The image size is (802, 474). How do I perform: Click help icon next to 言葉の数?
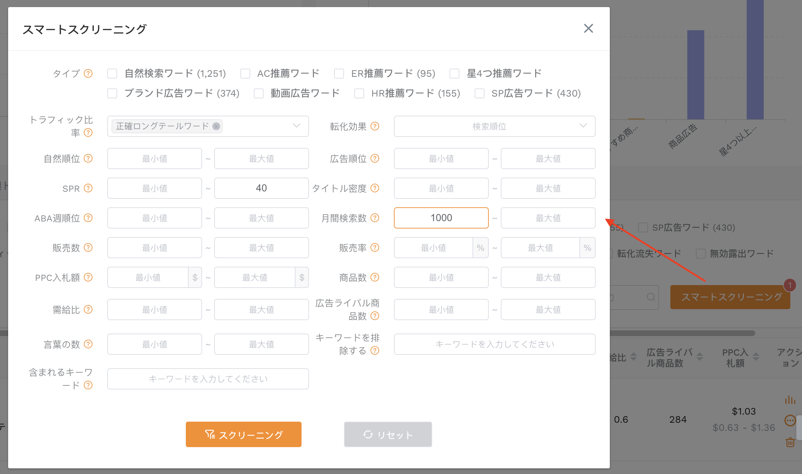point(88,344)
